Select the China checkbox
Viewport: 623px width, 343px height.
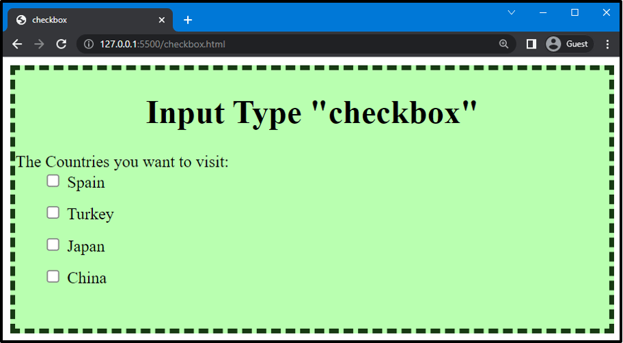53,276
